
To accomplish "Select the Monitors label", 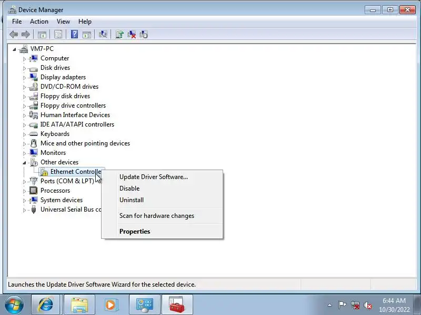I will [x=53, y=153].
